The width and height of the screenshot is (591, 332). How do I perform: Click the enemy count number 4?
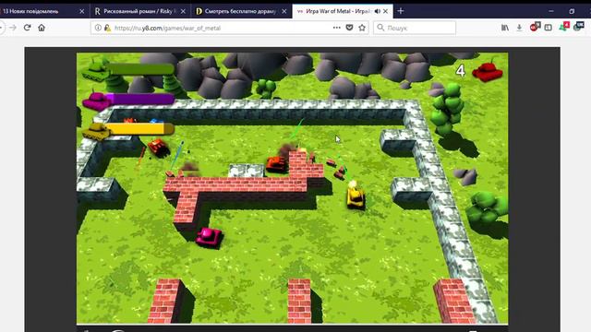click(x=460, y=70)
